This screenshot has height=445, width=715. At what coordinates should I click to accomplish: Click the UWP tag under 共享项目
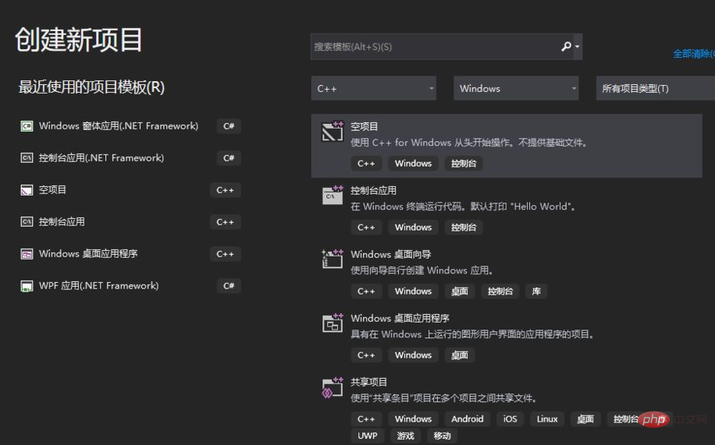(368, 436)
